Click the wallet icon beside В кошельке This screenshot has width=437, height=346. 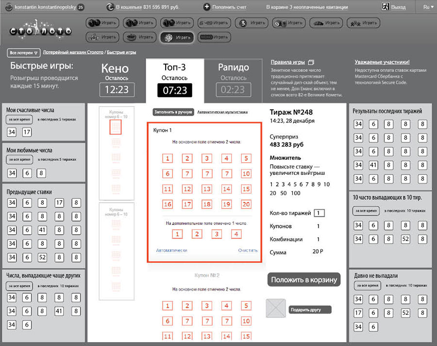(110, 7)
